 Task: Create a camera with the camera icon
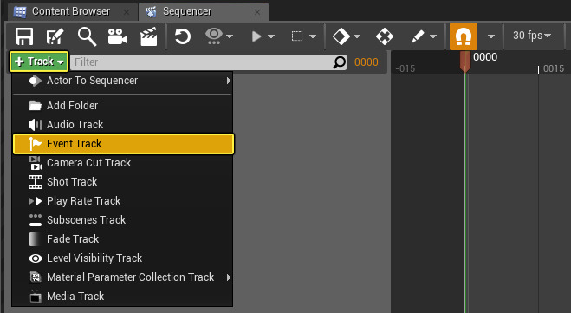pyautogui.click(x=117, y=36)
